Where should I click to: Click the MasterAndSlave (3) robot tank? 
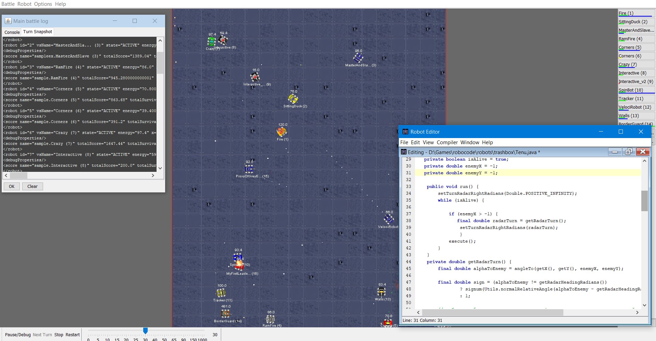358,58
